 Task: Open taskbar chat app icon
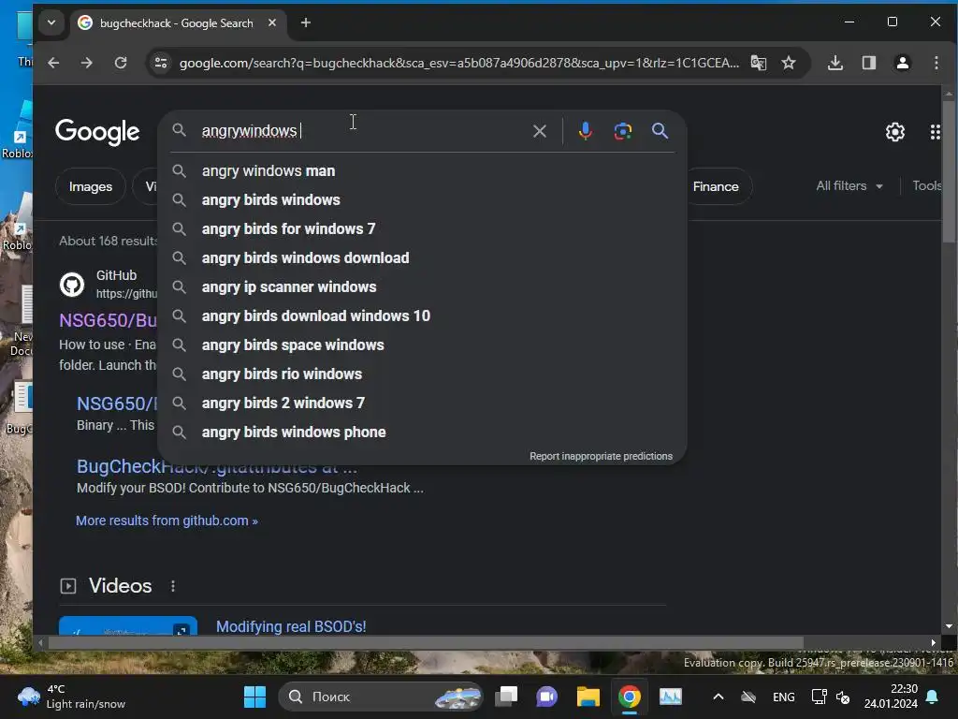[546, 697]
